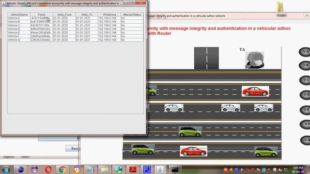Click the Valid_From column header
Image resolution: width=310 pixels, height=174 pixels.
pyautogui.click(x=64, y=14)
